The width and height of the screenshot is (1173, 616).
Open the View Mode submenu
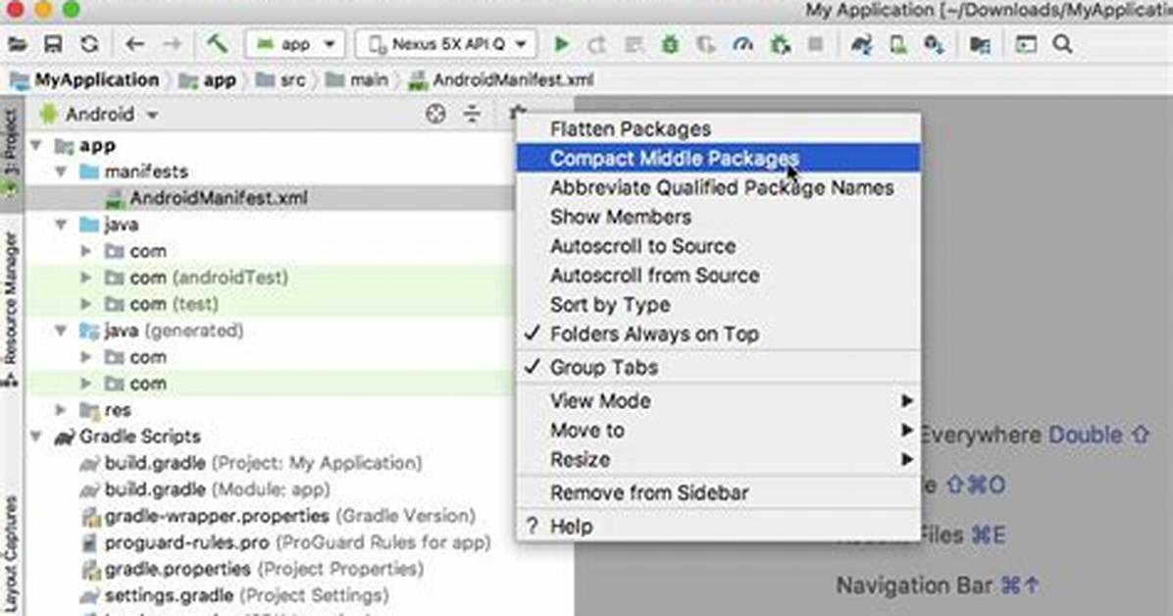pos(718,400)
